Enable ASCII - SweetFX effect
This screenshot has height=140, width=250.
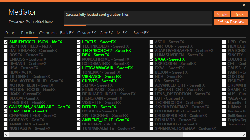151,42
